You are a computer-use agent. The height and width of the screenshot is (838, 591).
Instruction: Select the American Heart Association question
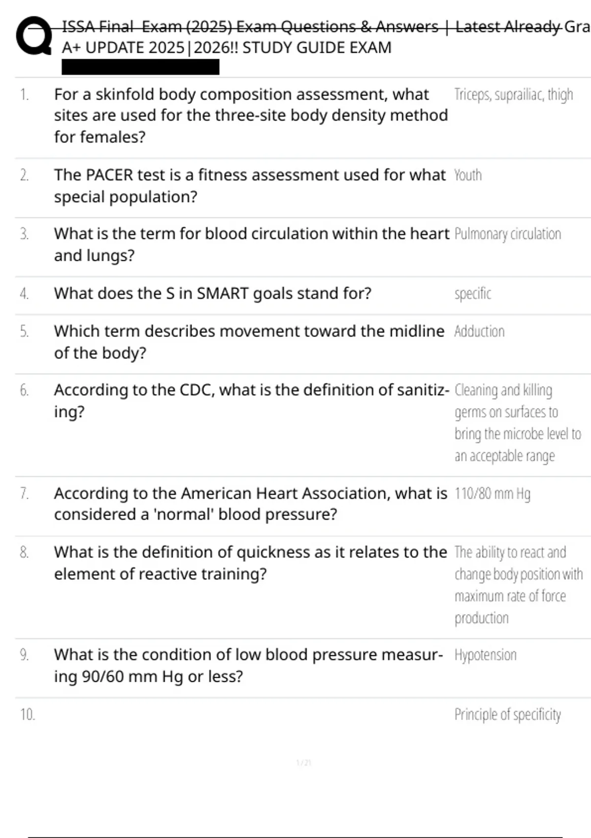click(x=250, y=503)
